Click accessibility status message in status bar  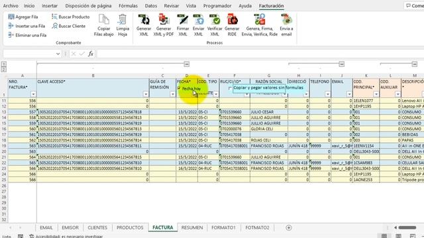click(x=66, y=236)
